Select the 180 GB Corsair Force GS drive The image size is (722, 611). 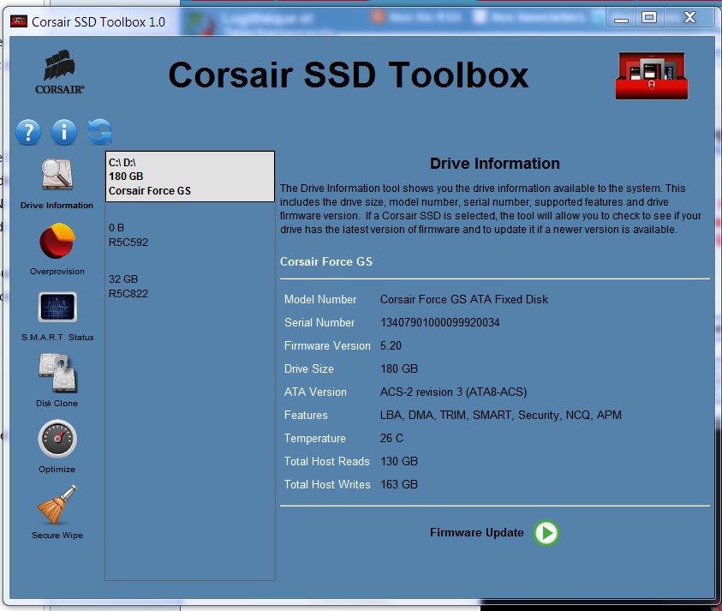190,177
